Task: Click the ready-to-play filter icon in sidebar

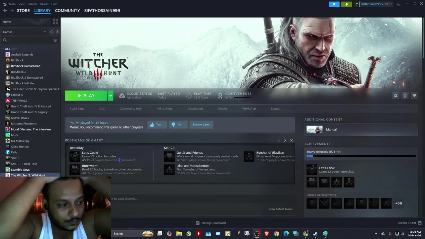Action: coord(57,32)
